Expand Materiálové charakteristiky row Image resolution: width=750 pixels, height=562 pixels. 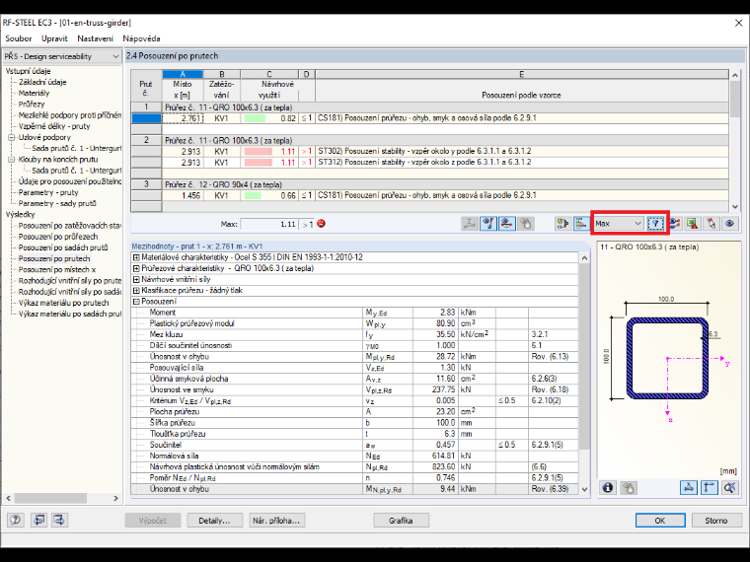[x=136, y=257]
